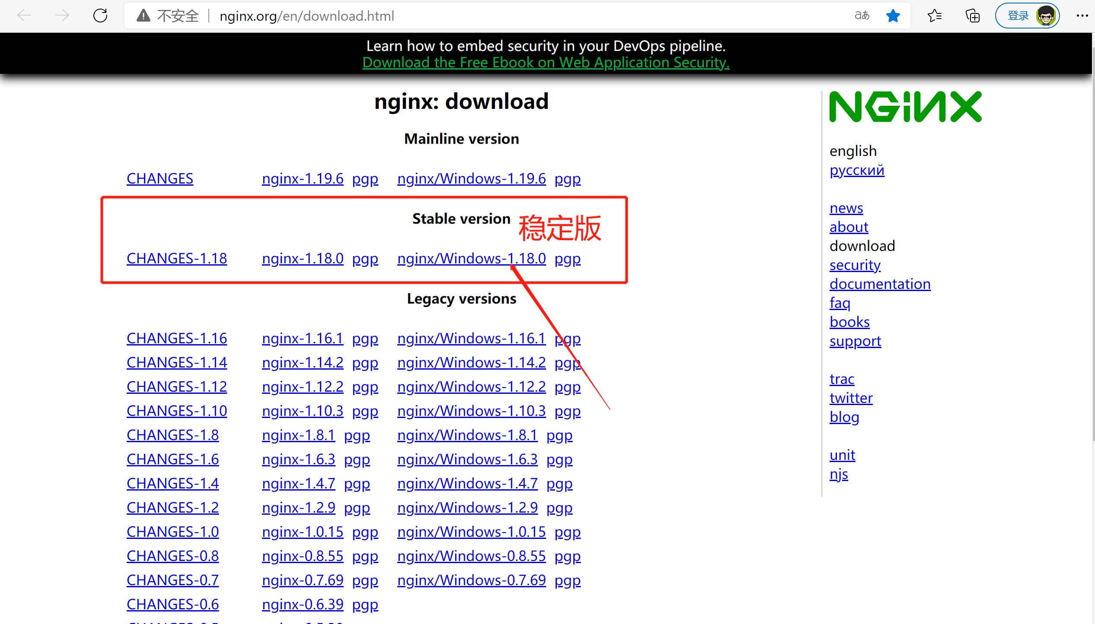Open the nginx-1.0.15 legacy download
Screen dimensions: 1095x624
(302, 532)
